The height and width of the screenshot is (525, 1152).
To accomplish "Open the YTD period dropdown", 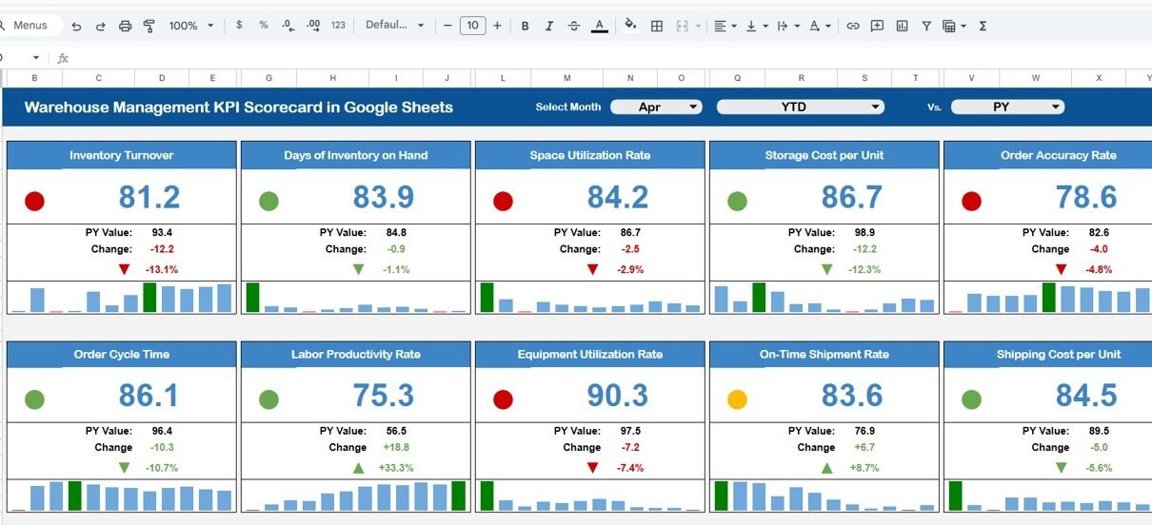I will click(800, 107).
